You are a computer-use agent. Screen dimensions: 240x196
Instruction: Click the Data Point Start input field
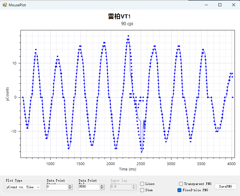[x=57, y=186]
